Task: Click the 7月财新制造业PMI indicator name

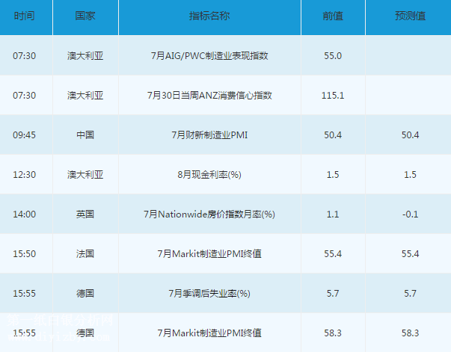Action: coord(209,135)
